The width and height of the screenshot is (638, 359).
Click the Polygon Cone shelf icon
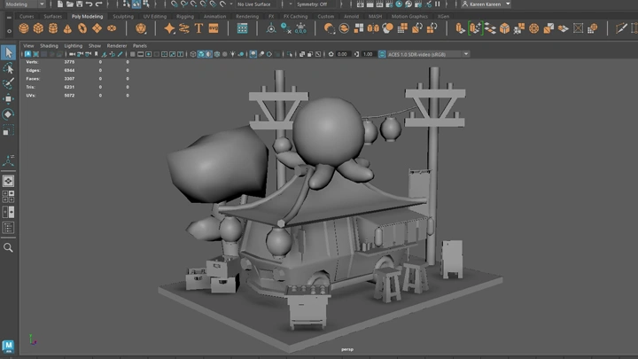[69, 28]
